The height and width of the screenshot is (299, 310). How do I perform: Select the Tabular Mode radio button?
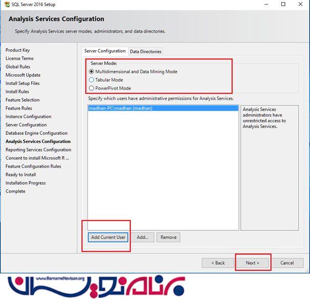tap(92, 80)
